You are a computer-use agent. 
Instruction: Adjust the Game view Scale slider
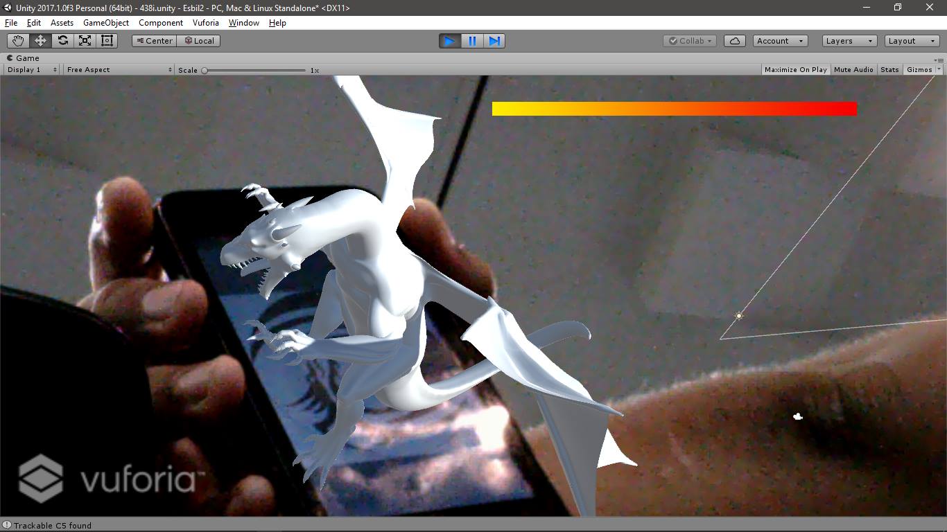click(254, 70)
